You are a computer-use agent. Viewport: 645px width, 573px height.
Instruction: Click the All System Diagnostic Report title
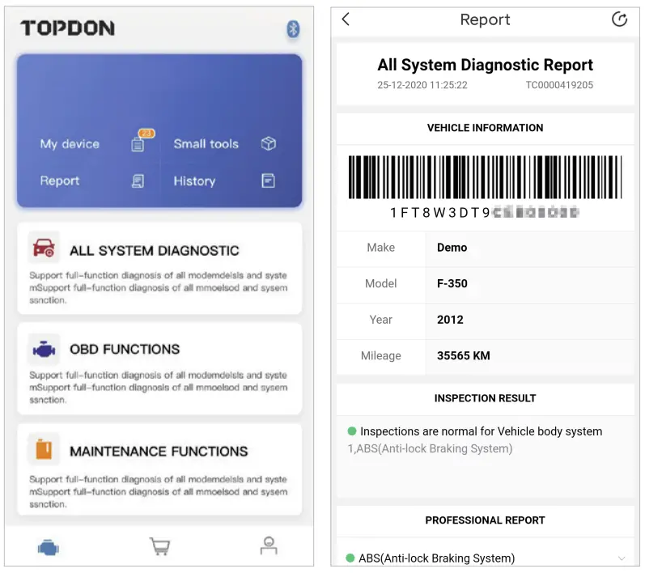pos(485,65)
